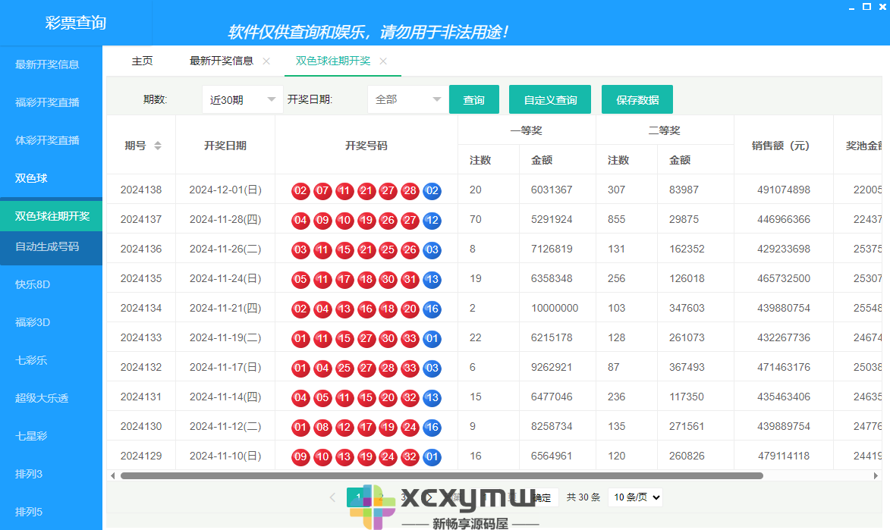
Task: Switch to the 主页 tab
Action: [143, 62]
